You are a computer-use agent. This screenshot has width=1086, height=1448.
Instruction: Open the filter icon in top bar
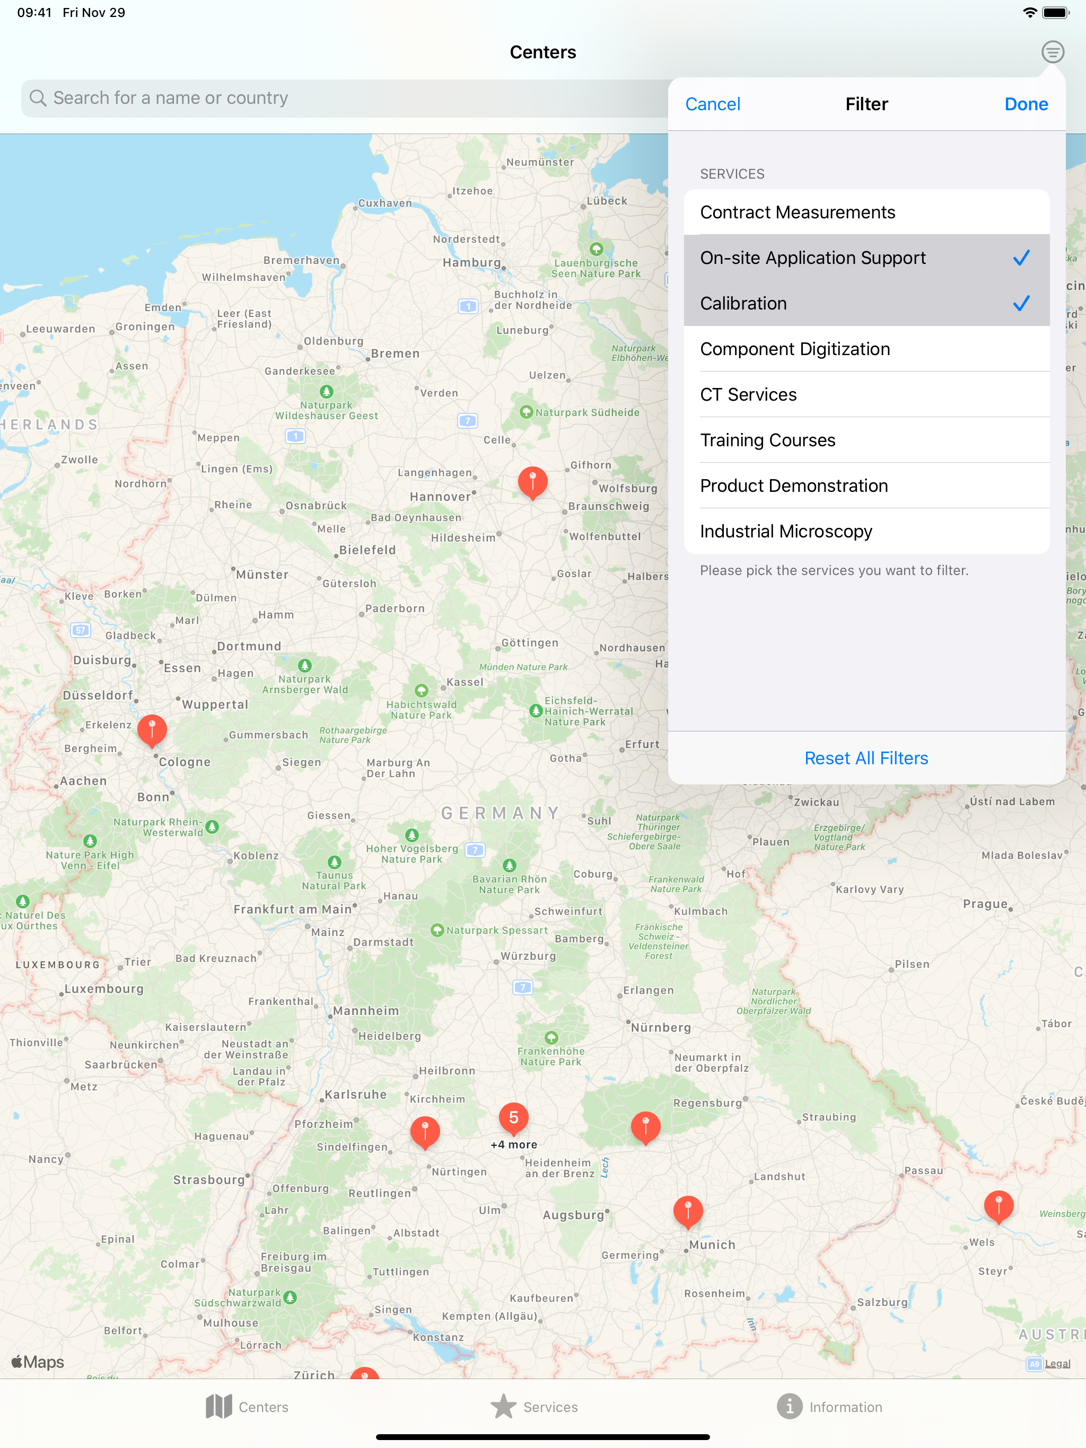(1053, 52)
